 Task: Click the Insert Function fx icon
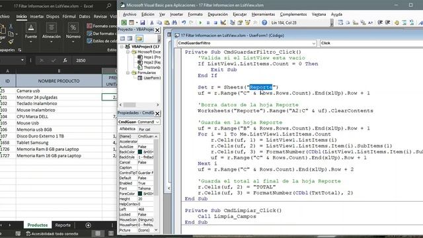[65, 60]
